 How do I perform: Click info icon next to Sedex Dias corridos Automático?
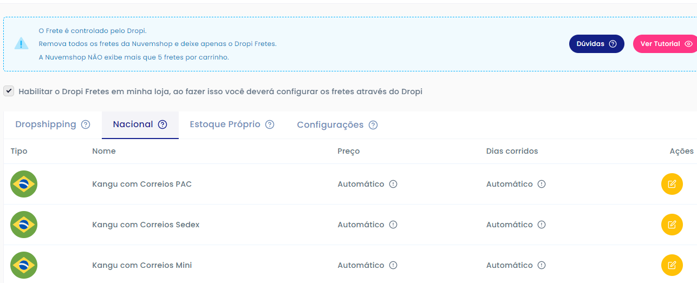[x=542, y=225]
